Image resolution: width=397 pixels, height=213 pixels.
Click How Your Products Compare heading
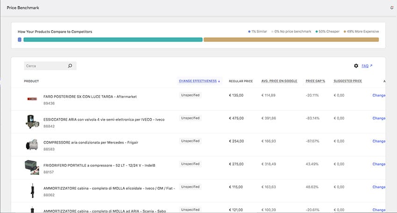point(55,32)
